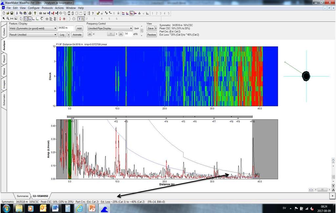336x213 pixels.
Task: Select the distance measure tool beside the magnifier
Action: [x=12, y=19]
